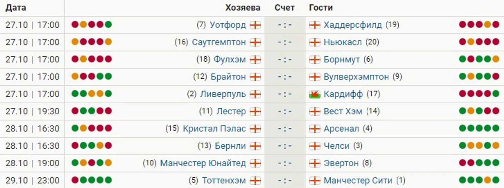Click the England flag beside Арсенал
504x188 pixels.
coord(315,129)
